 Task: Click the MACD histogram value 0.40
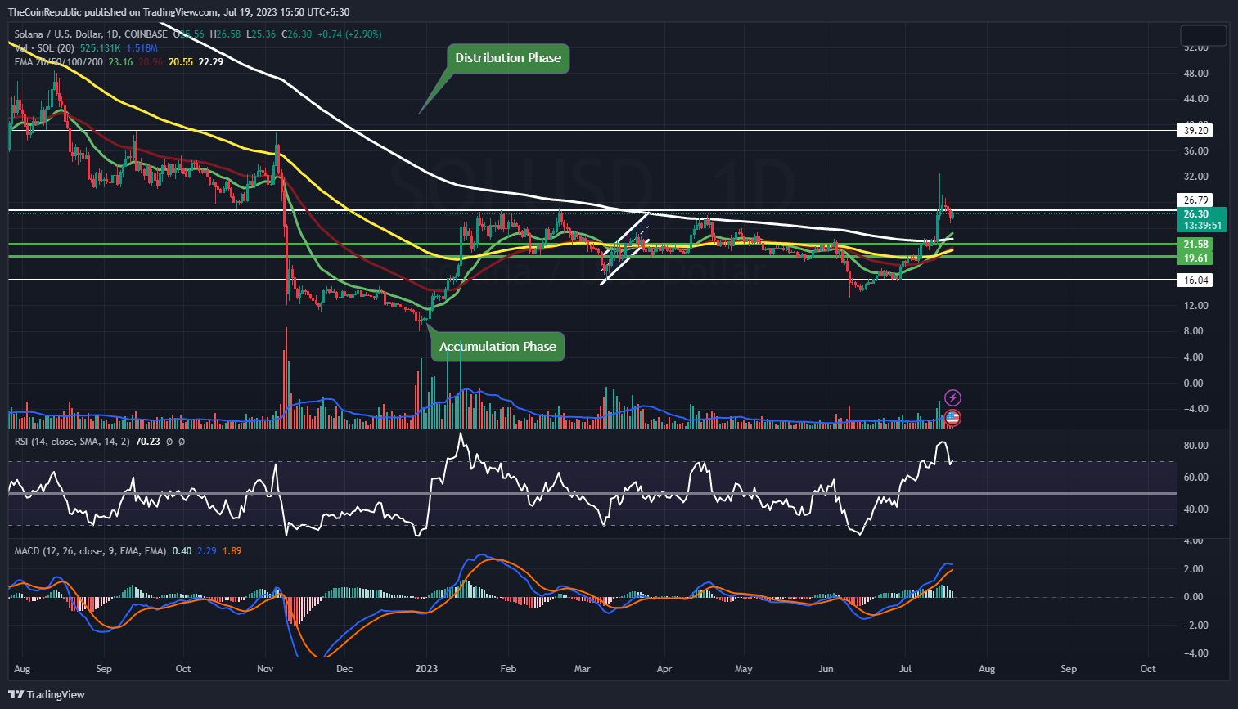[182, 551]
